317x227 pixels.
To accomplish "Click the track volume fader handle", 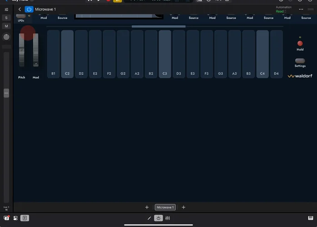I will tap(6, 93).
